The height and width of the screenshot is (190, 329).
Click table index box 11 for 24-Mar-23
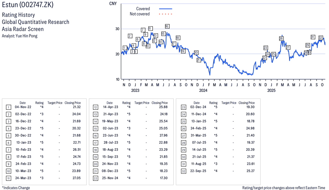(8, 178)
